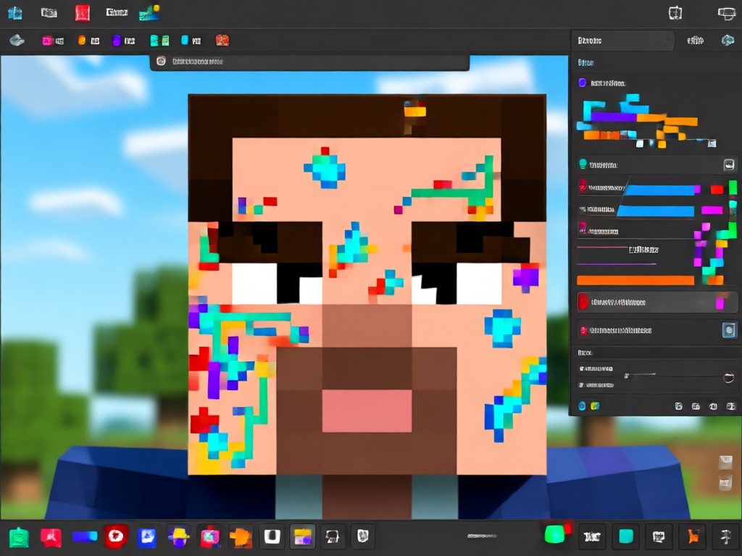
Task: Click the green icon with red badge
Action: [557, 534]
